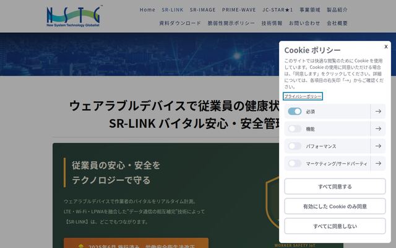Screen dimensions: 396x248
Task: Enable the マーケティング/サードパーティ switch
Action: (295, 164)
